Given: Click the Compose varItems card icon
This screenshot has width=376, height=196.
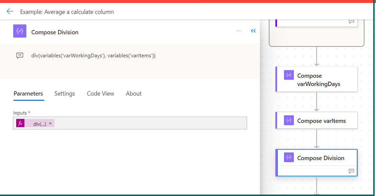Looking at the screenshot, I should 289,120.
